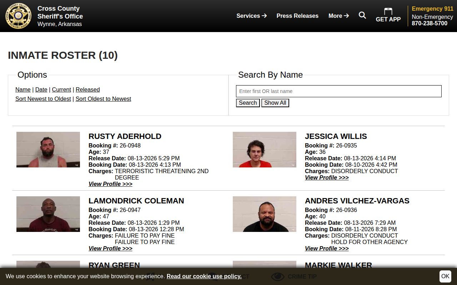
Task: View Profile for Rusty Aderhold
Action: click(110, 184)
